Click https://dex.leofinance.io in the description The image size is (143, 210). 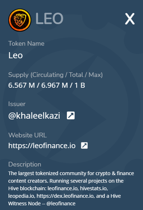click(66, 196)
